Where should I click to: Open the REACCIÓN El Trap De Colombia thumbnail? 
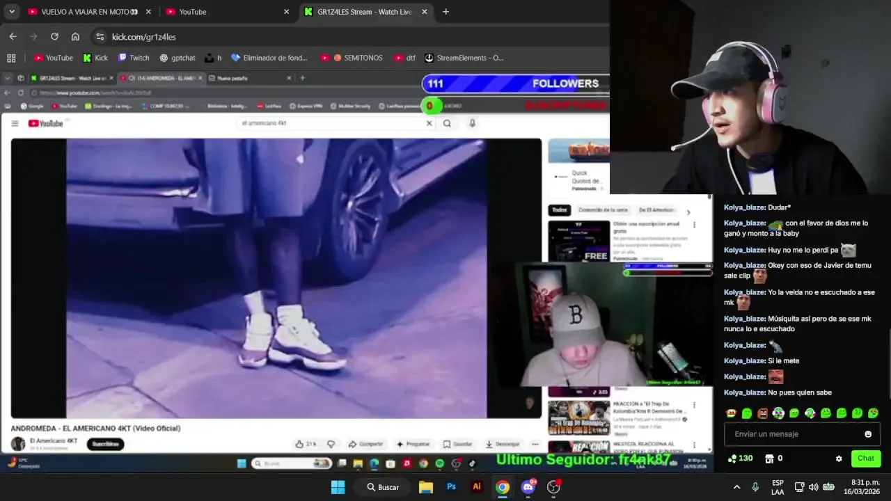point(579,417)
